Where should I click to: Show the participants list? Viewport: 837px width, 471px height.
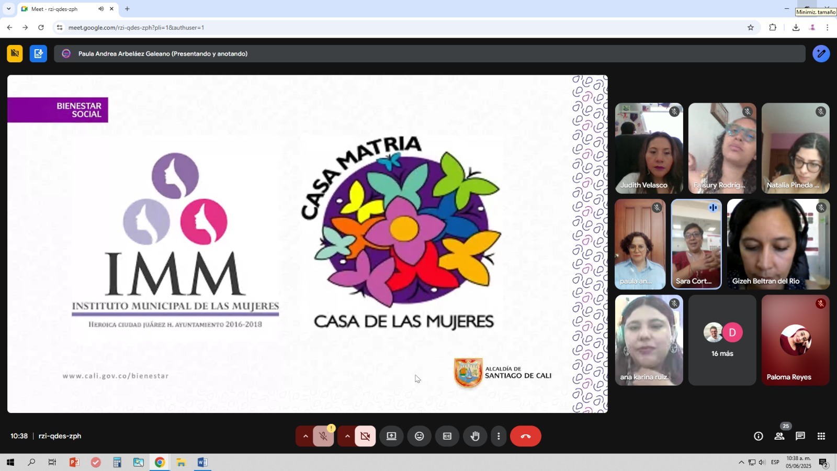[779, 436]
